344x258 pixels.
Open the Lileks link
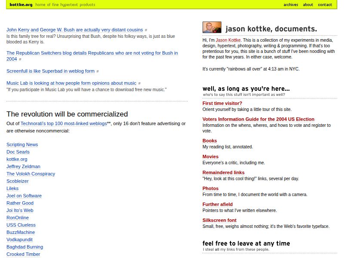[12, 188]
